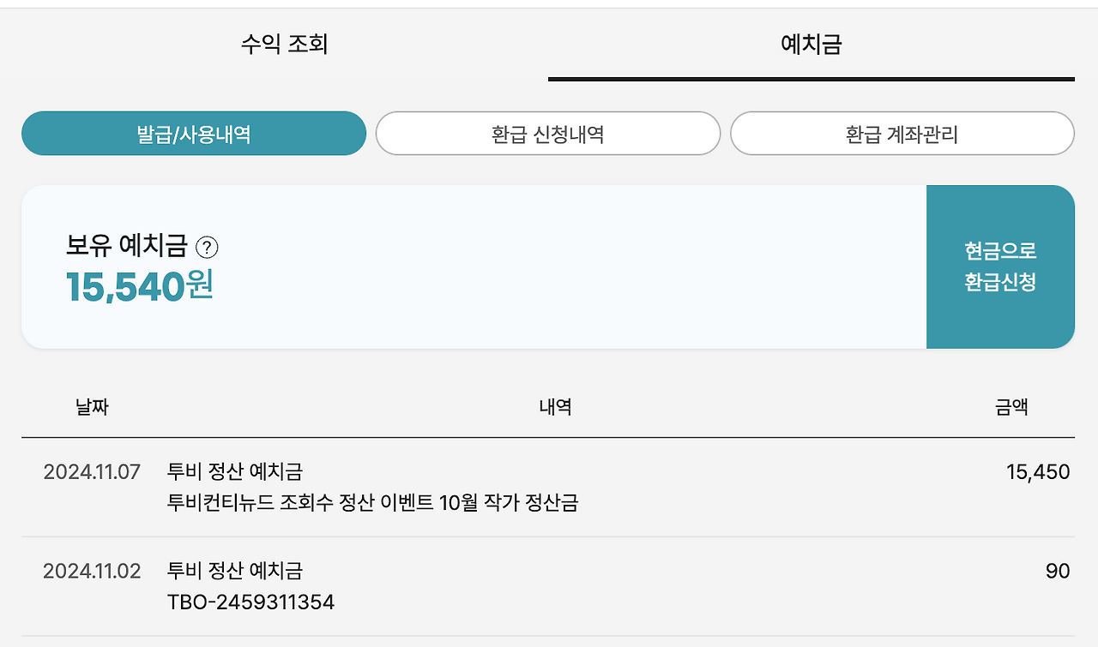Click 현금으로 환급신청 to request a cash refund

998,267
